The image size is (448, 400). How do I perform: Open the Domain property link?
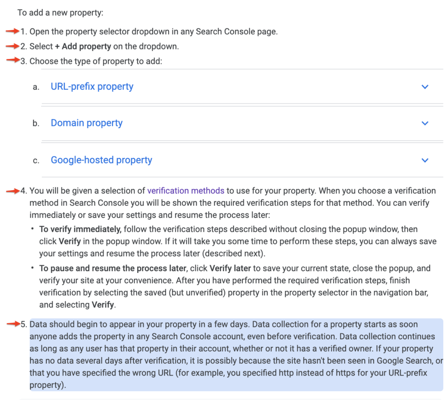[x=87, y=123]
